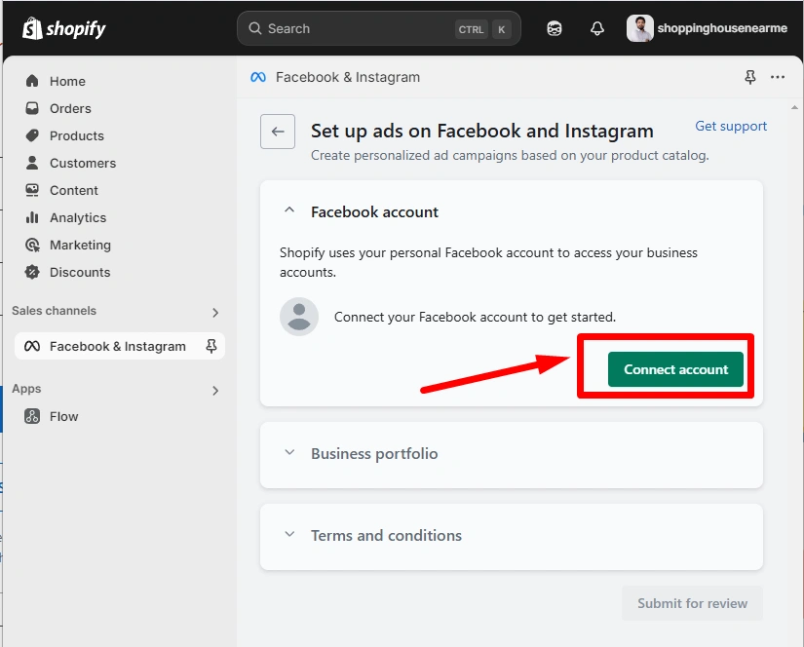This screenshot has width=804, height=647.
Task: Click the Connect account button
Action: [674, 369]
